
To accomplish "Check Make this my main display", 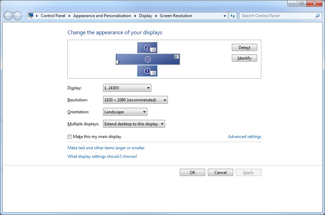I will pos(70,137).
